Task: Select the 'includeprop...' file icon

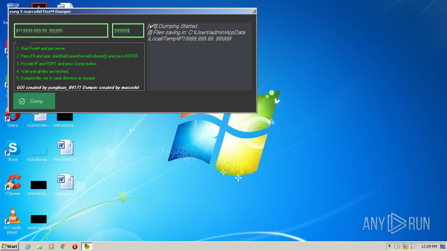Action: (x=39, y=153)
